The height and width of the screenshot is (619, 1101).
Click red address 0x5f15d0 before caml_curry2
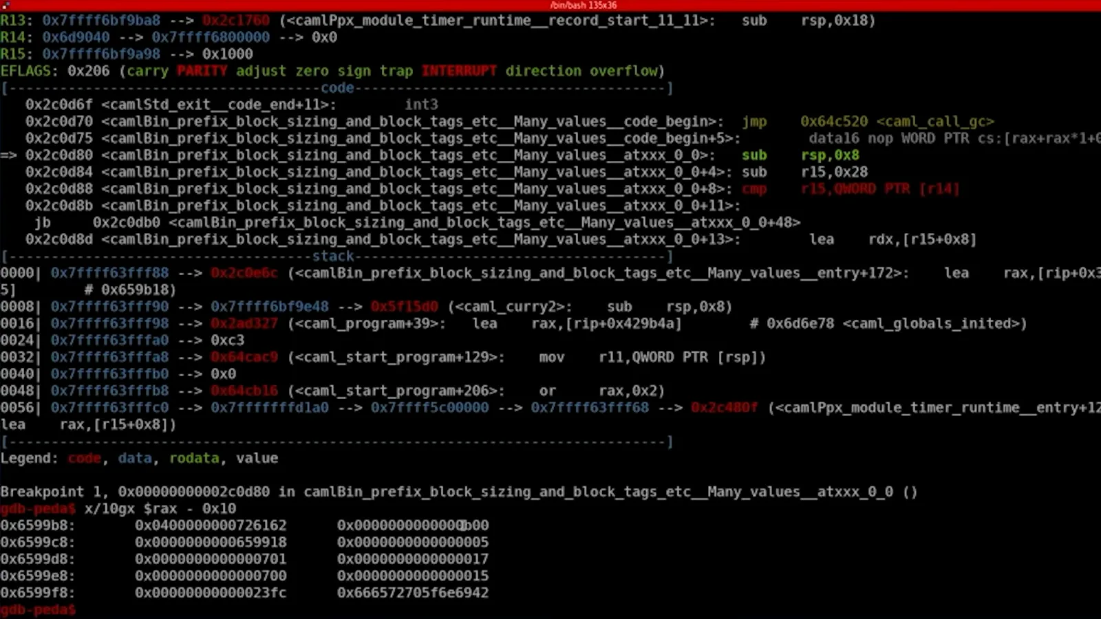point(405,307)
